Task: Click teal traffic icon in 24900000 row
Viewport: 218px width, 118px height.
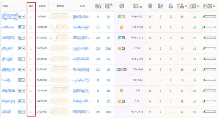Action: click(118, 70)
